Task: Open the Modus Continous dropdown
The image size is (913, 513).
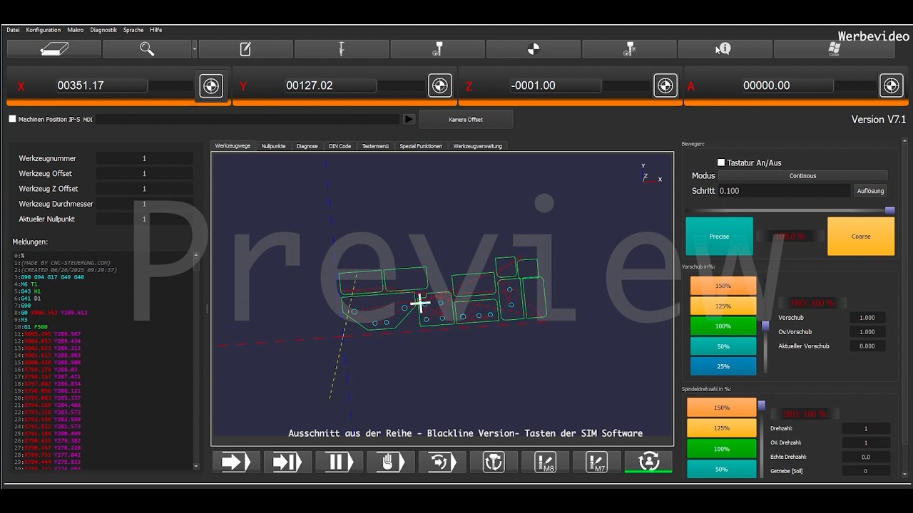Action: [802, 175]
